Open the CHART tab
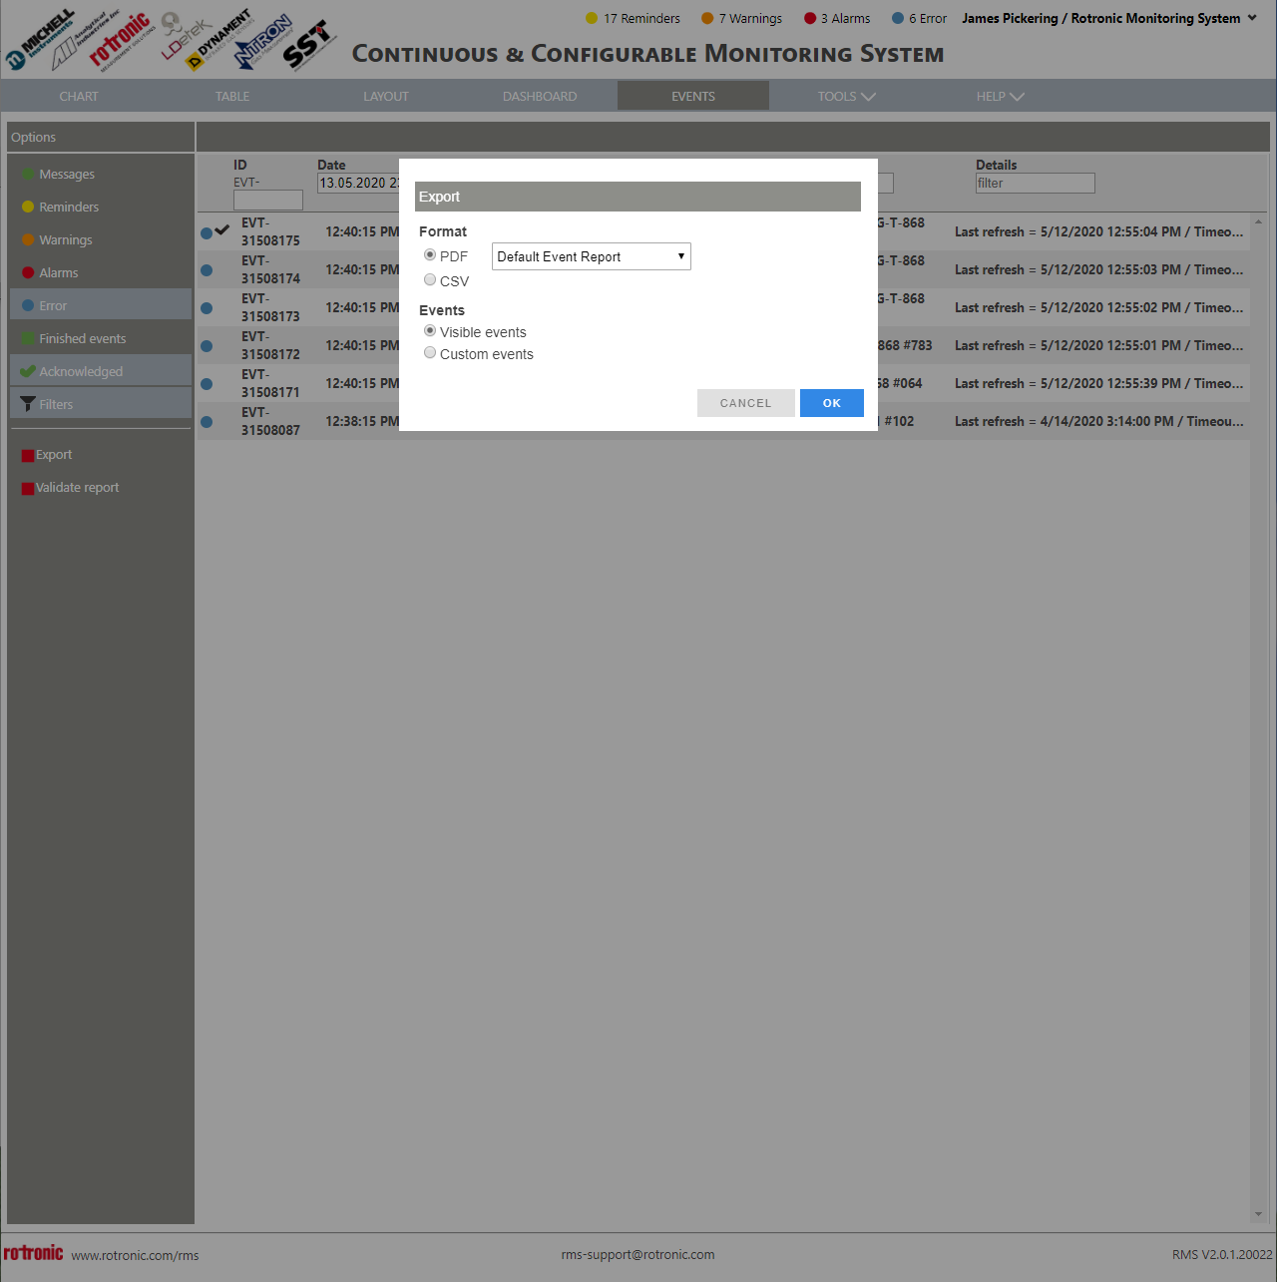This screenshot has height=1282, width=1277. point(79,96)
